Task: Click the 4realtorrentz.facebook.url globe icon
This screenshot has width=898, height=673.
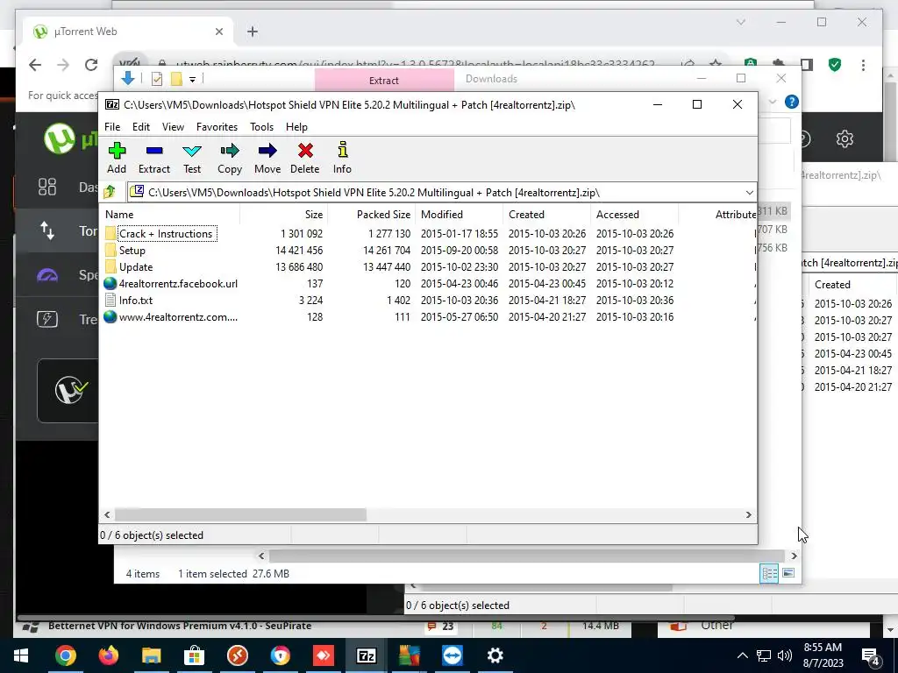Action: [x=110, y=284]
